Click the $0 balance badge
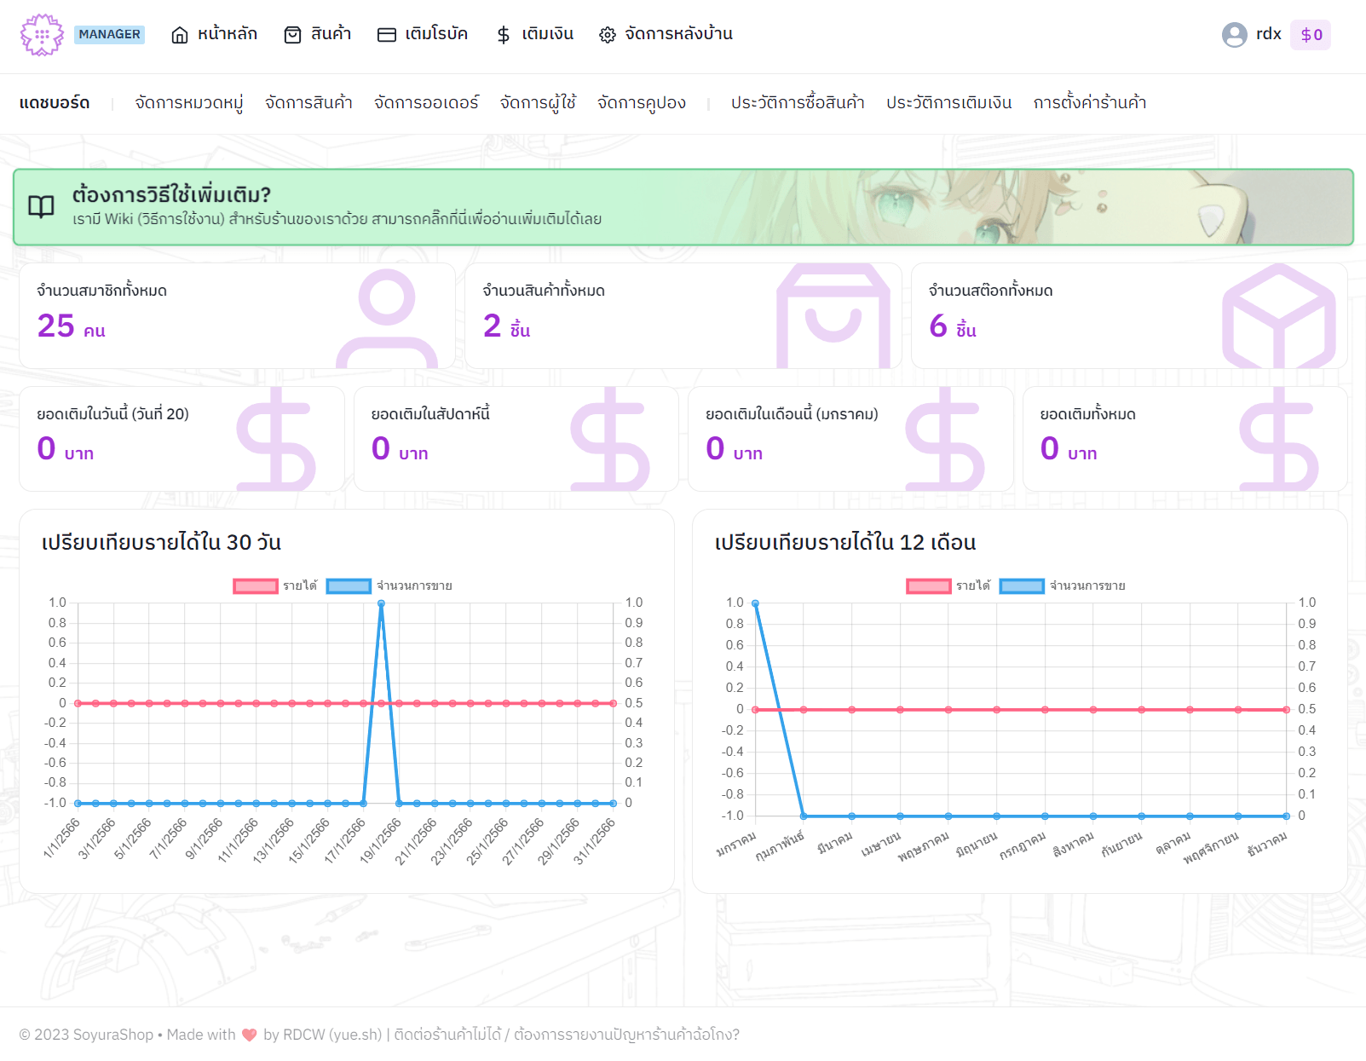 pyautogui.click(x=1311, y=35)
